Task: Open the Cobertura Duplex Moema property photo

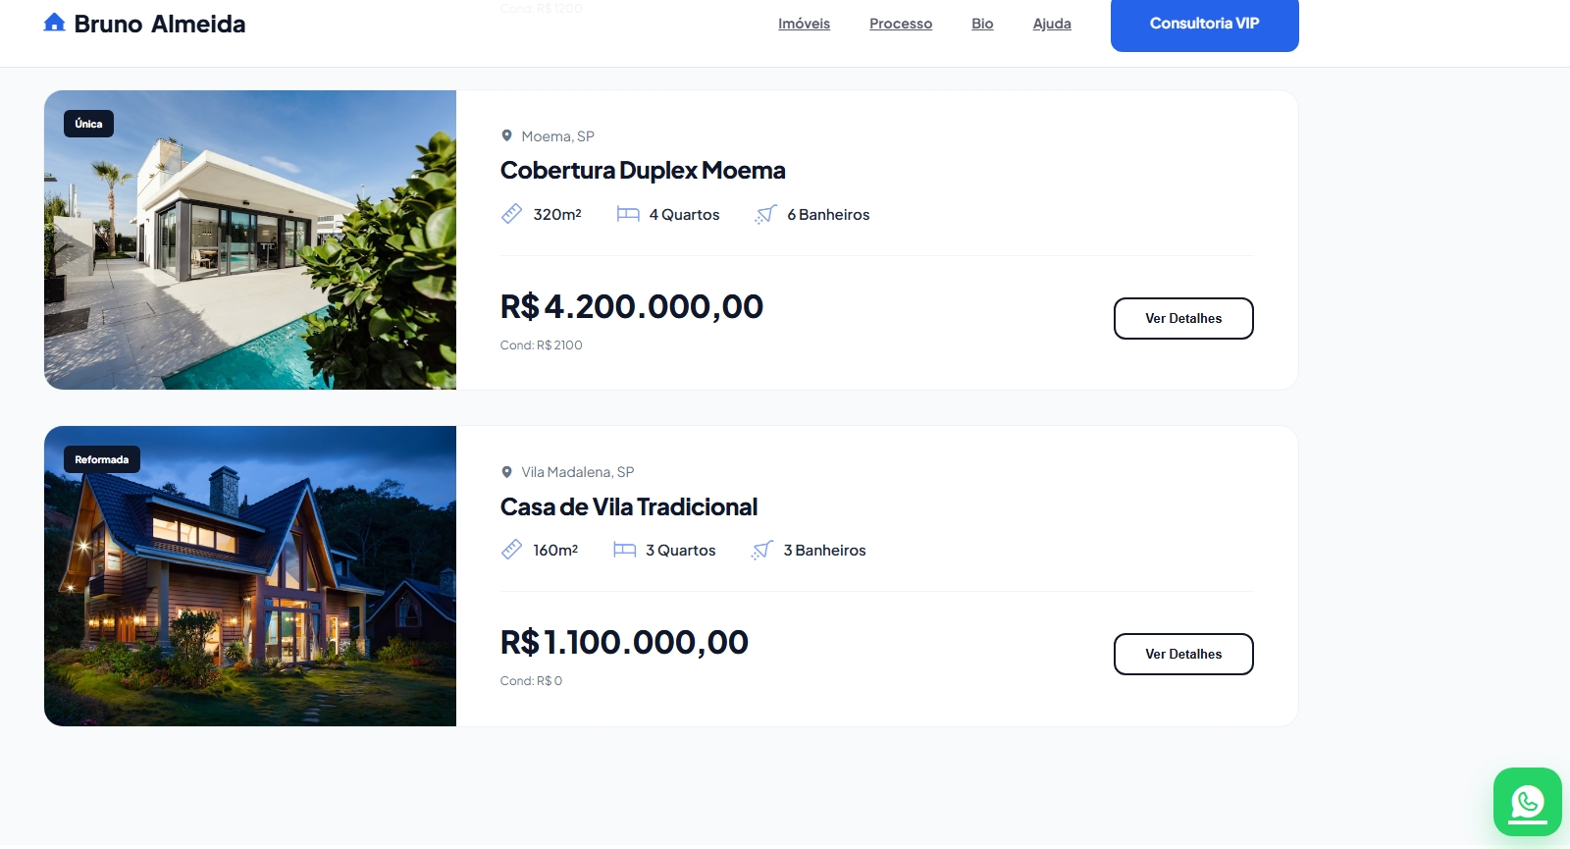Action: [x=250, y=239]
